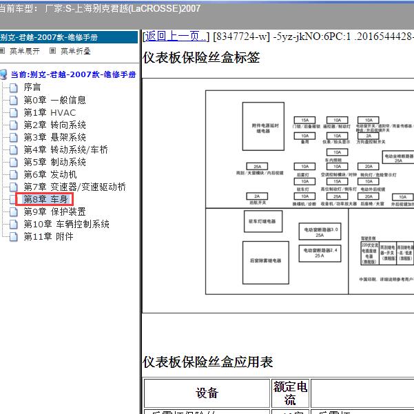Open 第0章 一般信息 chapter
This screenshot has height=414, width=414.
click(x=54, y=100)
